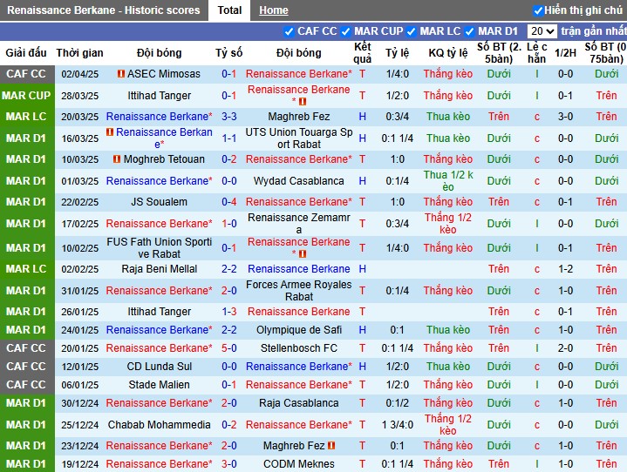
Task: Open ASEC Mimosas team link
Action: click(x=164, y=74)
